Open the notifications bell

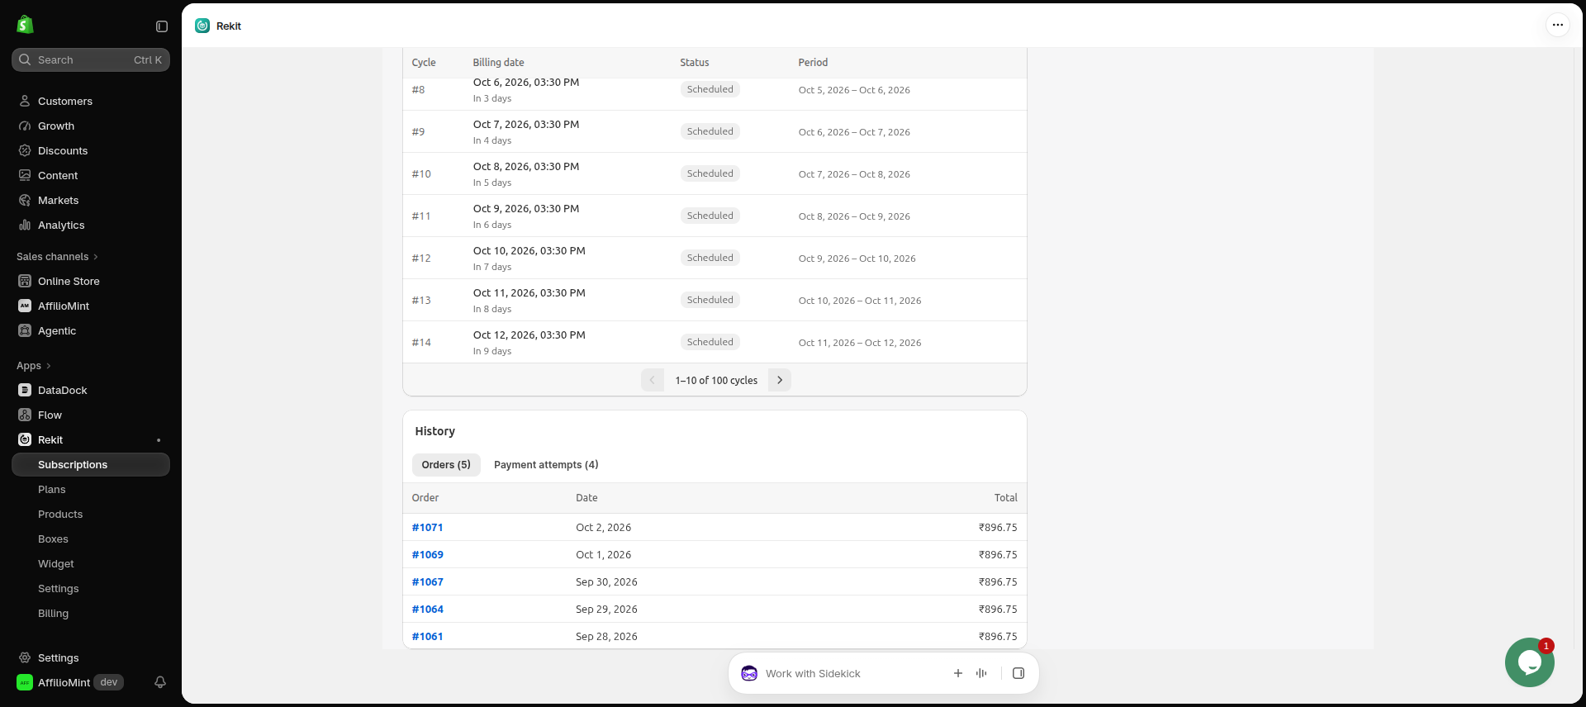coord(160,682)
